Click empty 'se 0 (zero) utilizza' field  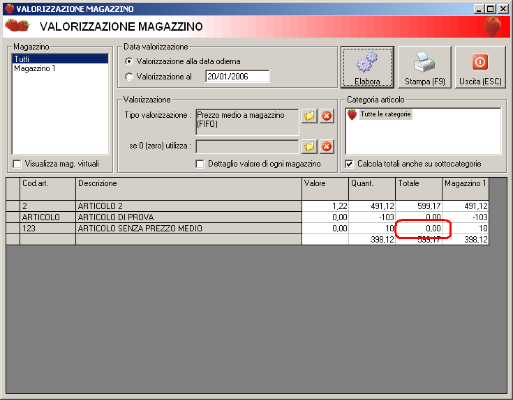[x=247, y=146]
